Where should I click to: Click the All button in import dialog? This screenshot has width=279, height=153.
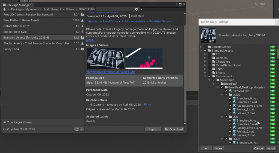(x=207, y=148)
